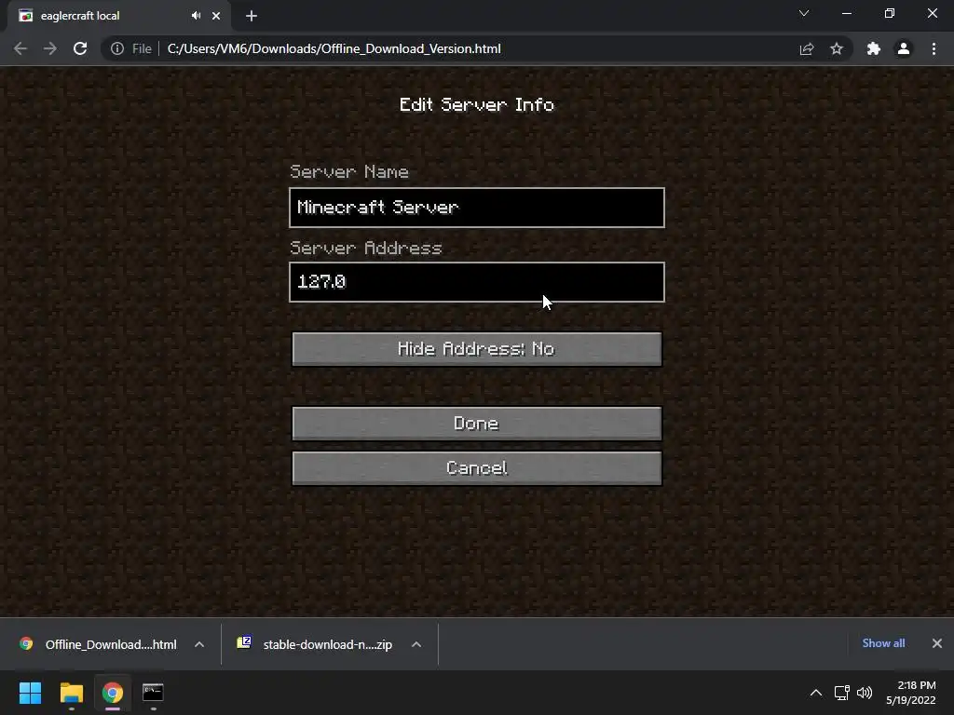Click the Server Address input field
Screen dimensions: 954x715
[x=476, y=282]
